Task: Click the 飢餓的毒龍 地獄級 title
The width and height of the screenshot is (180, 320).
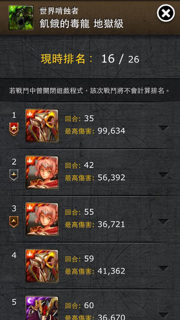Action: [x=81, y=24]
